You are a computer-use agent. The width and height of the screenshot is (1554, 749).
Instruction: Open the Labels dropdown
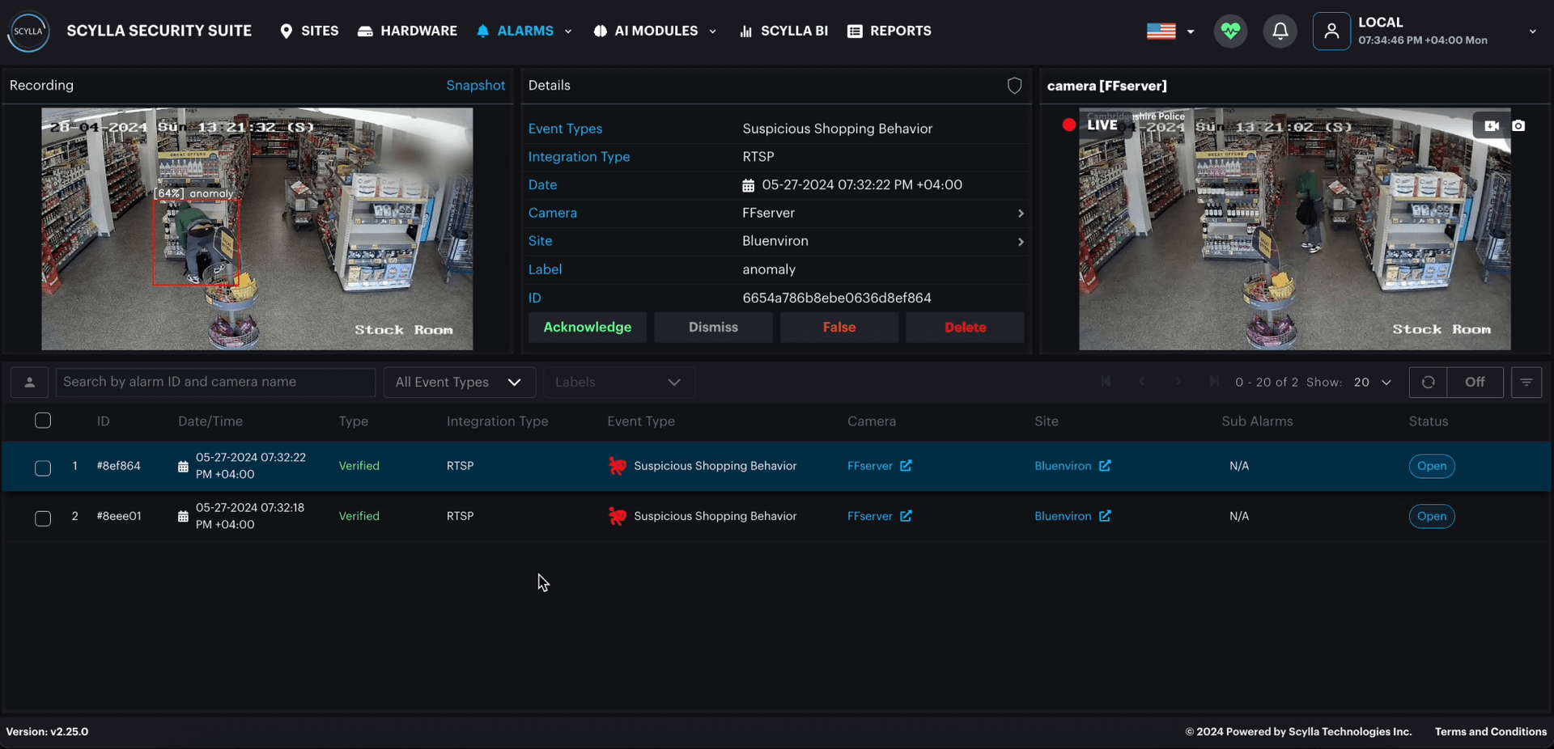[x=619, y=383]
